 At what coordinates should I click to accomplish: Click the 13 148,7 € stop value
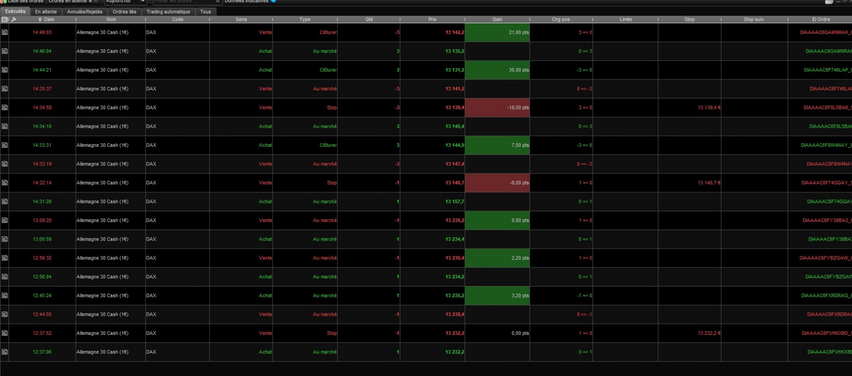[709, 183]
